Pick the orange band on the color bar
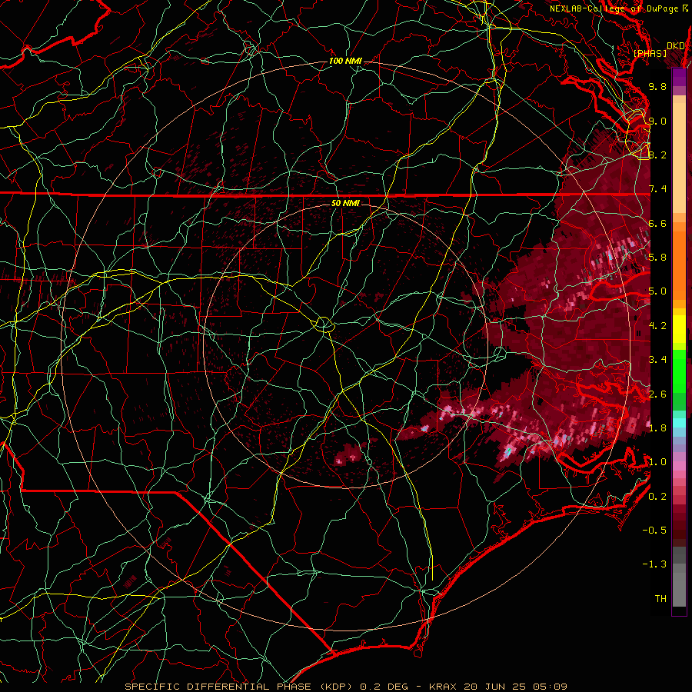 click(679, 261)
